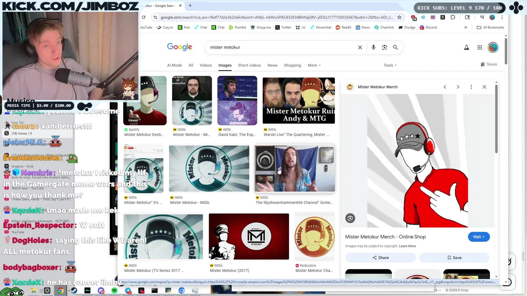Expand the Tools dropdown

coord(390,65)
